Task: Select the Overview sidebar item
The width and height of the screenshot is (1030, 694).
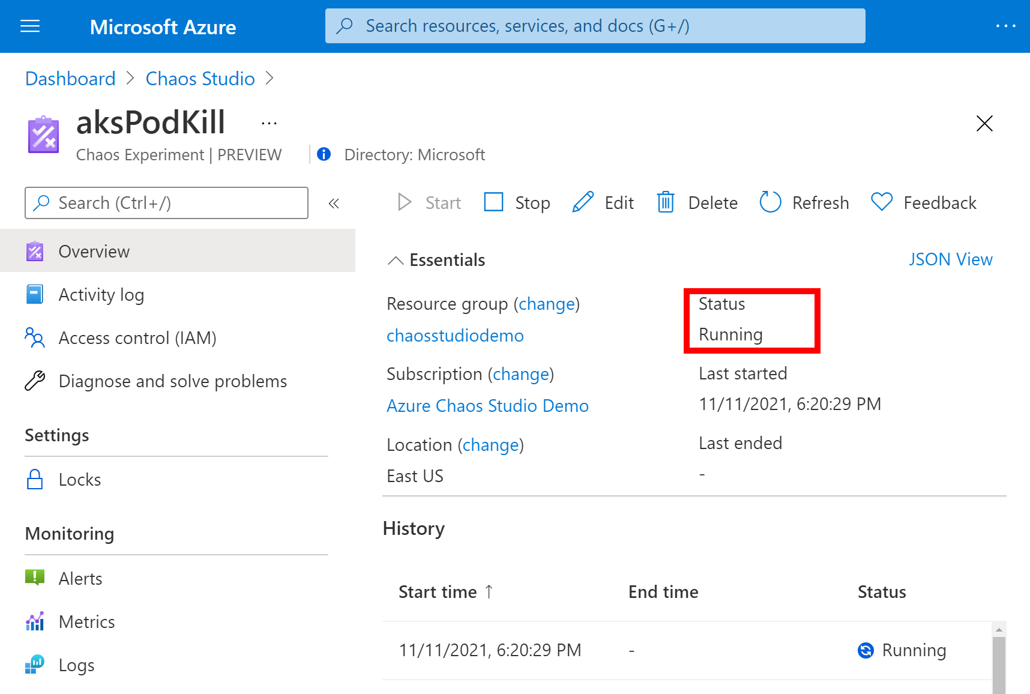Action: tap(178, 251)
